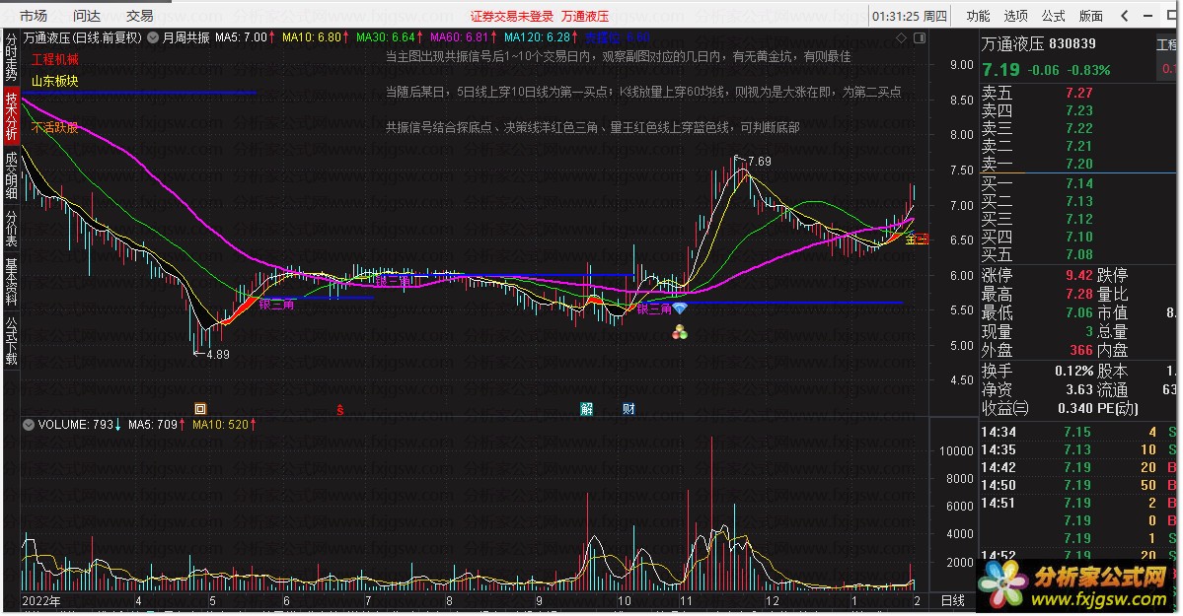Click the 财 info marker icon

628,409
